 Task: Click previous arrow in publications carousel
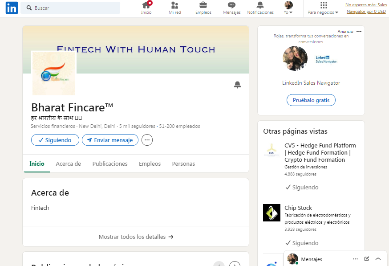[x=219, y=264]
